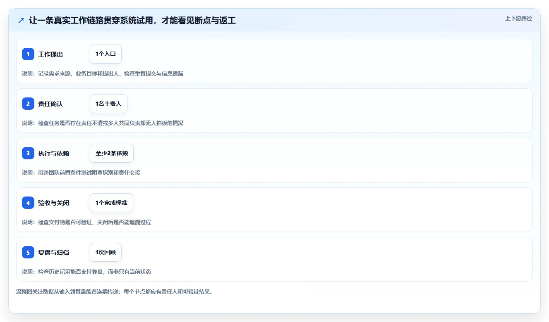The height and width of the screenshot is (322, 549).
Task: Select the 至少2条依赖 tag
Action: (x=112, y=153)
